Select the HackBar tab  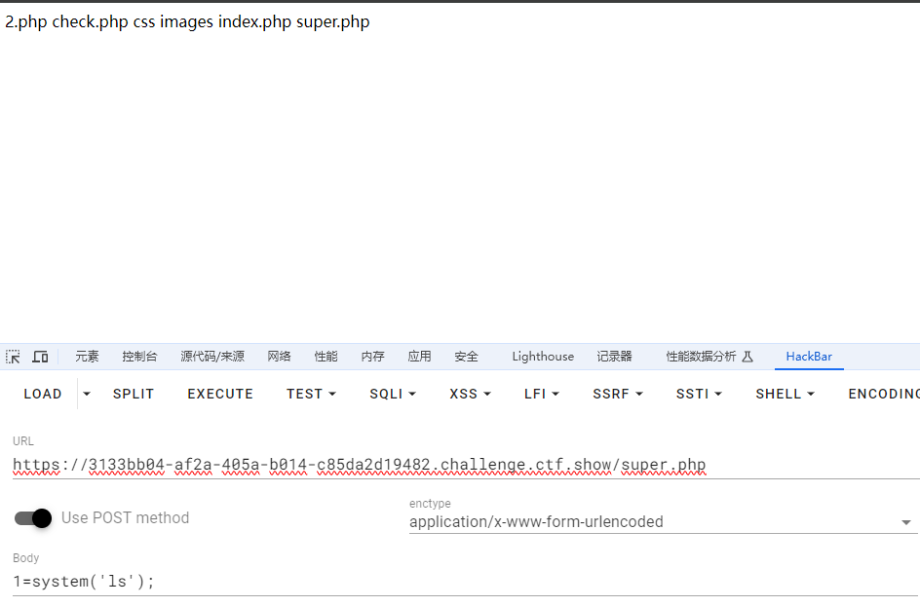coord(809,357)
